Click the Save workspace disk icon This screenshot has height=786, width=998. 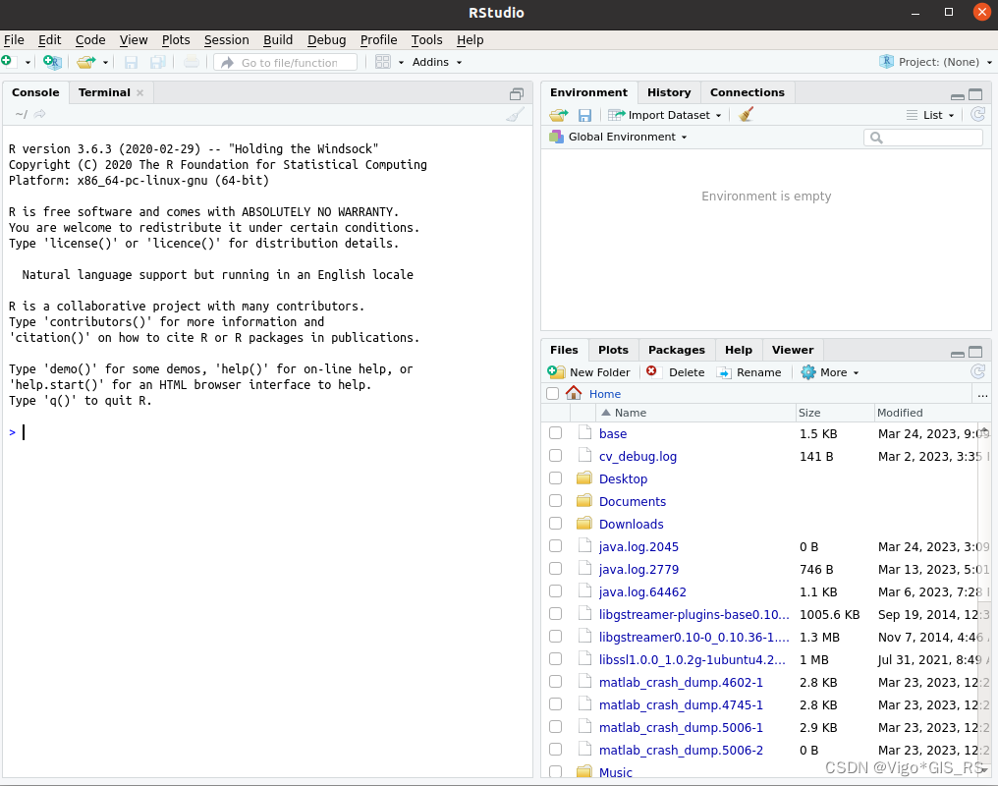pos(584,115)
